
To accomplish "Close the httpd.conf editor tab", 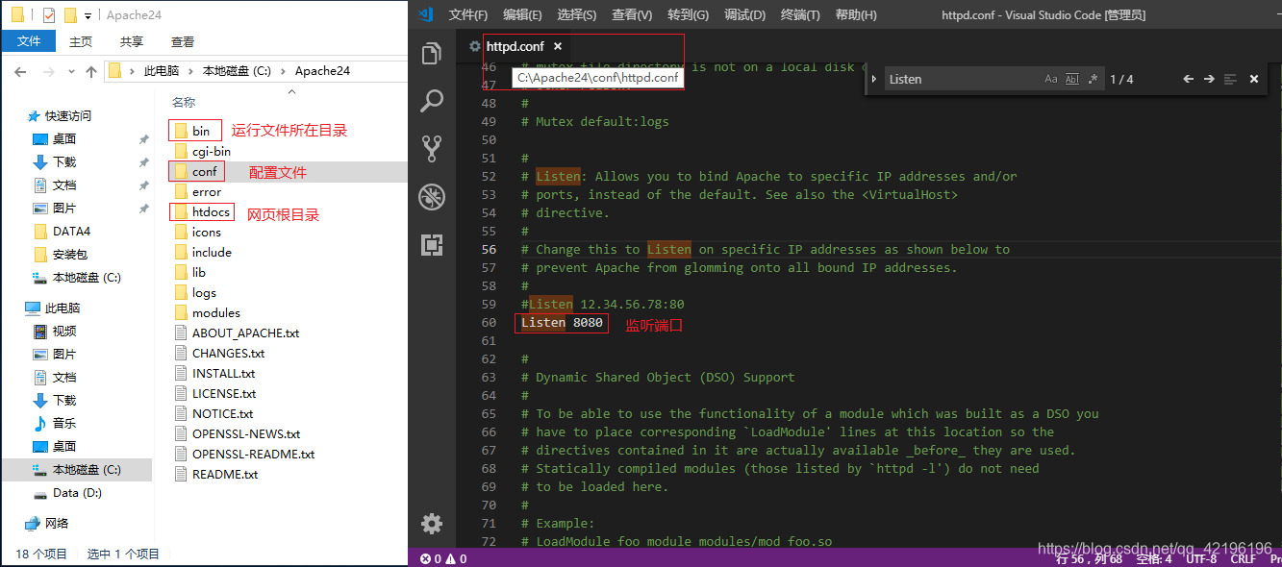I will tap(558, 46).
